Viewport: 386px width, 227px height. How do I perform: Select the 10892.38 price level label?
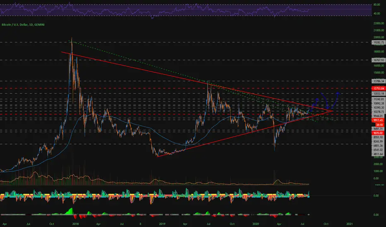379,103
